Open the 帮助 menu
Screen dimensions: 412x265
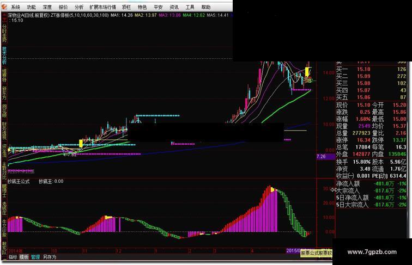pos(206,7)
